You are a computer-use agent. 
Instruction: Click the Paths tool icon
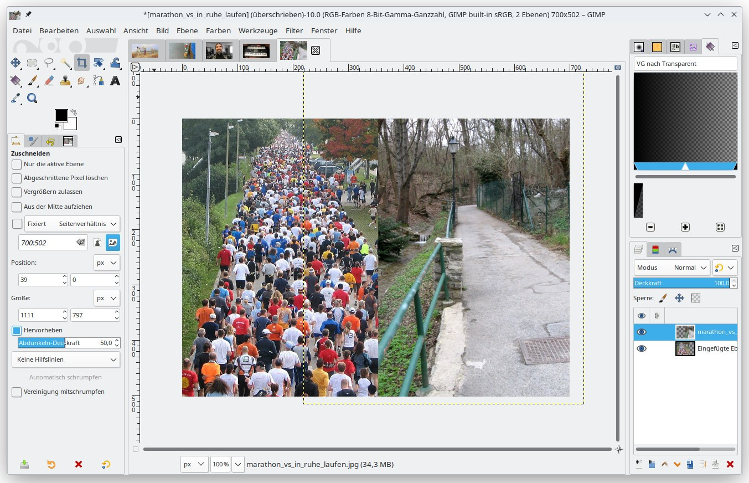pyautogui.click(x=99, y=81)
